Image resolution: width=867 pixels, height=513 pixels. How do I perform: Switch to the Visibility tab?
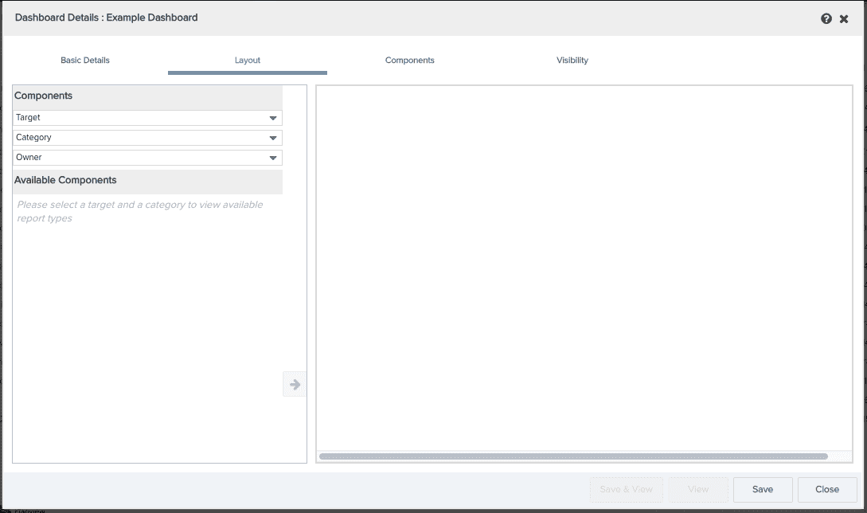(x=572, y=60)
